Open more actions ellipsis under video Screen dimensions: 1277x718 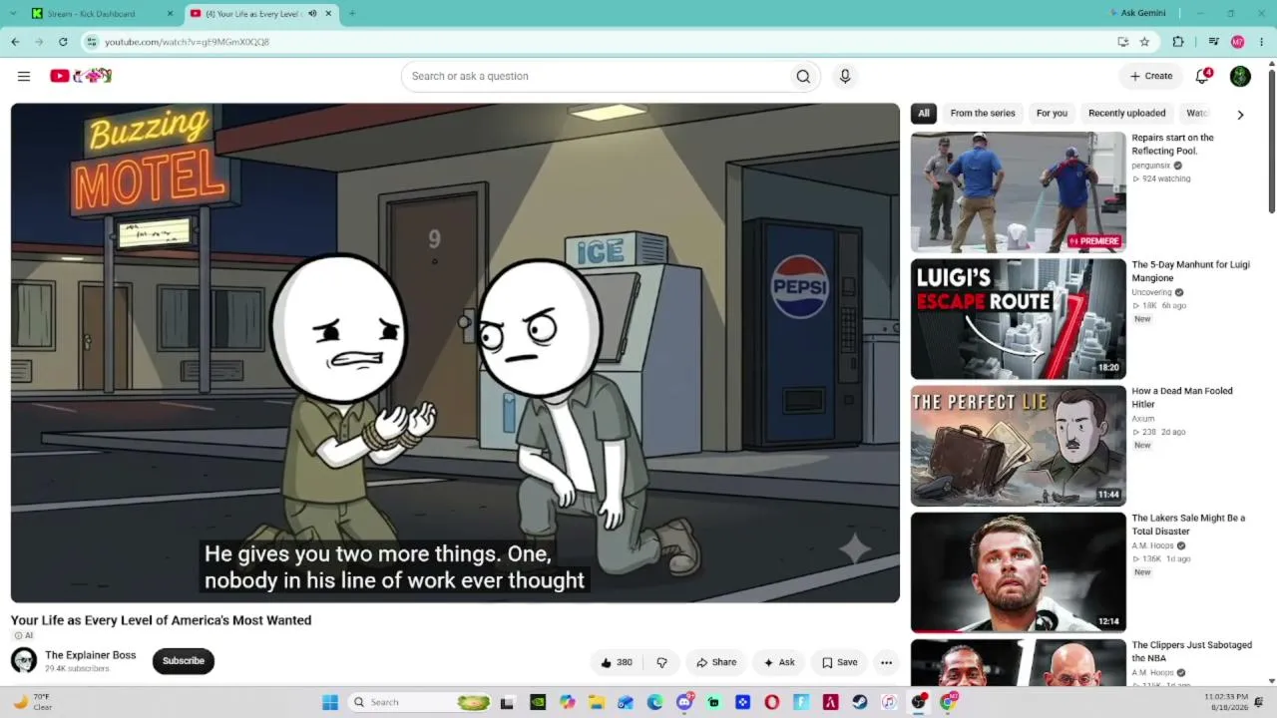pos(886,662)
